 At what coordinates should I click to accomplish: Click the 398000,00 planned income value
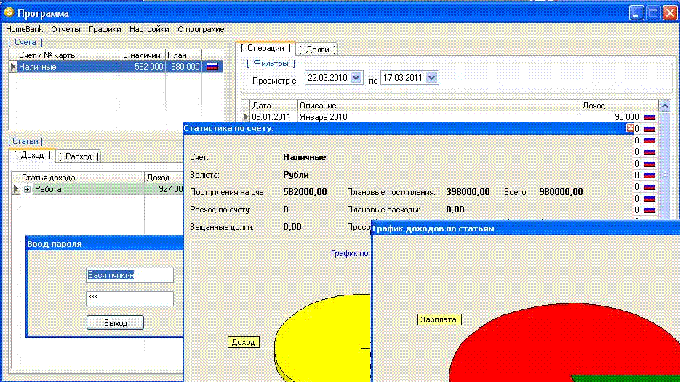coord(468,192)
